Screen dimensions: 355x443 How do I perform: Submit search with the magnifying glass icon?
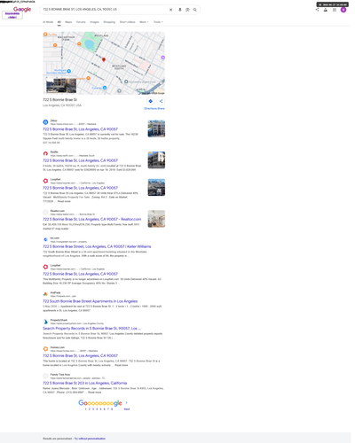tap(195, 10)
